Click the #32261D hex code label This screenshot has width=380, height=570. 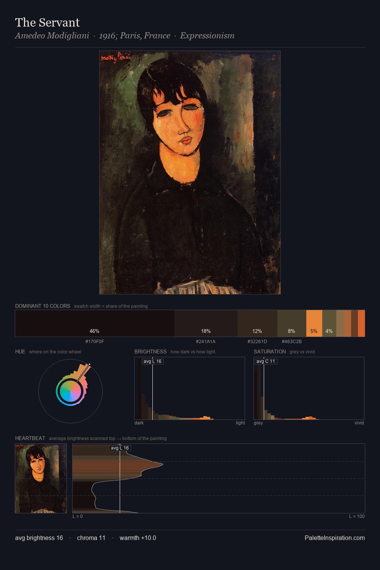point(257,342)
